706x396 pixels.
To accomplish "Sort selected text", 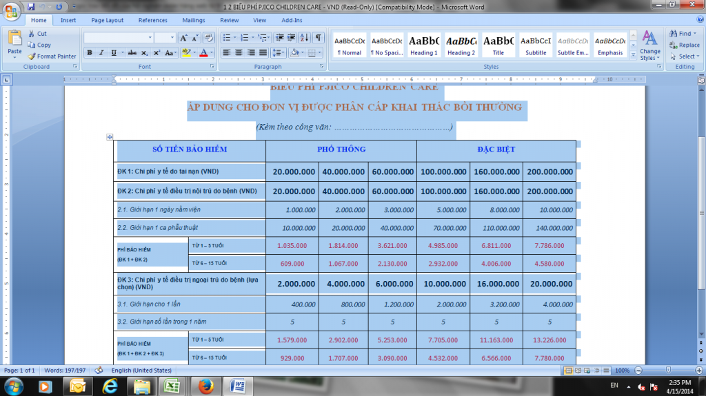I will 304,38.
